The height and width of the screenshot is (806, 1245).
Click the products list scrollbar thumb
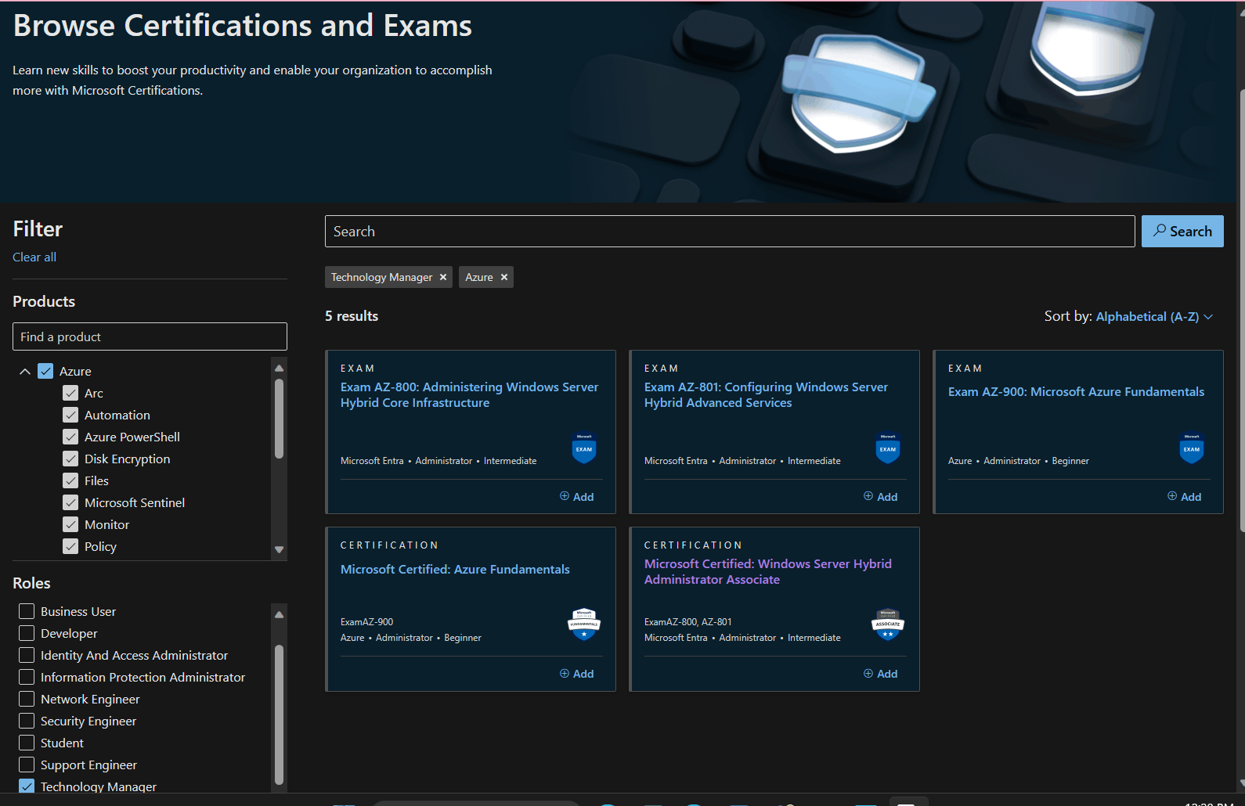[279, 419]
